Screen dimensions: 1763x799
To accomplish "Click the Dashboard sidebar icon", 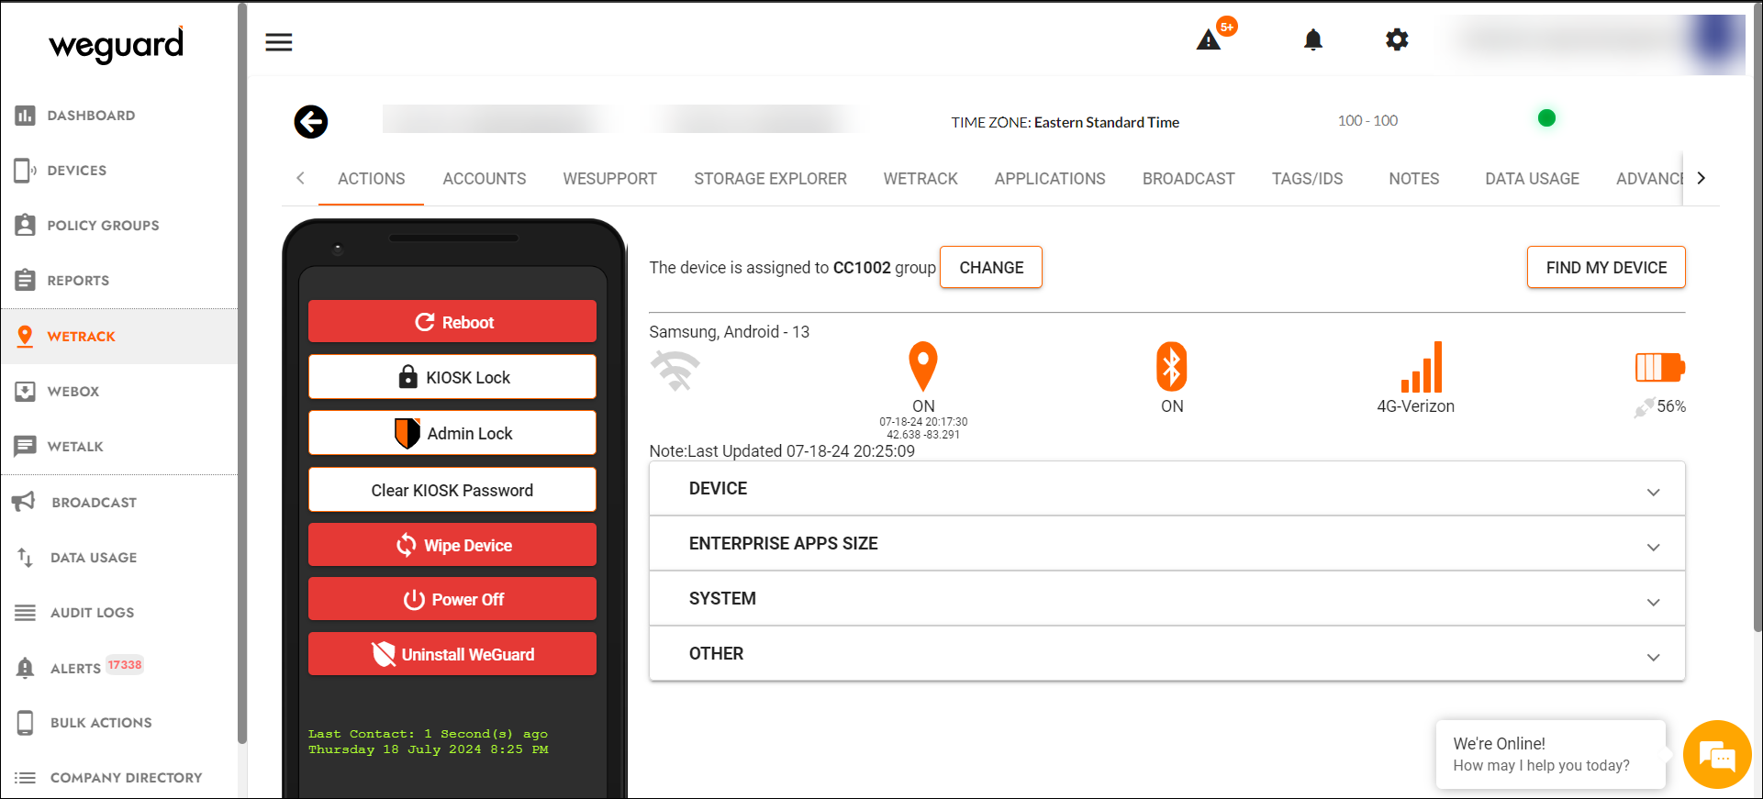I will (x=25, y=116).
